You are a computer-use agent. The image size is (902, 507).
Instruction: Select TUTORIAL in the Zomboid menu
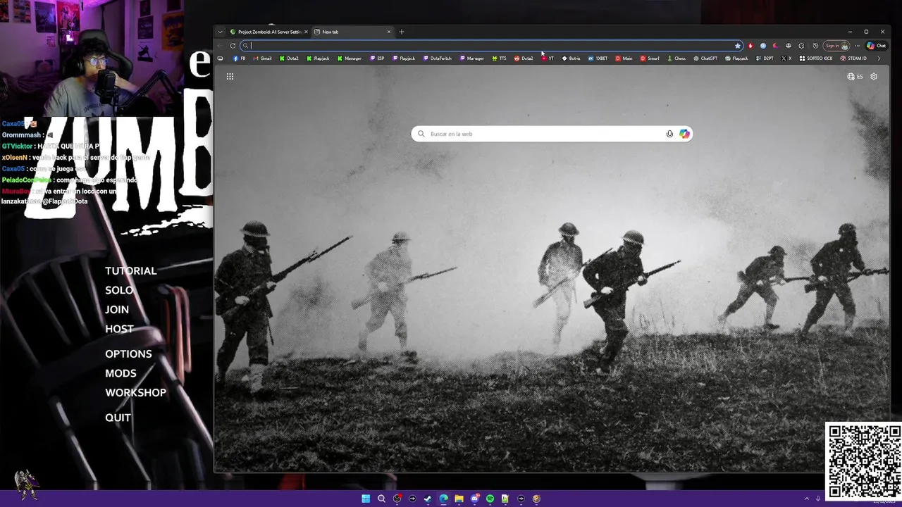pos(131,271)
